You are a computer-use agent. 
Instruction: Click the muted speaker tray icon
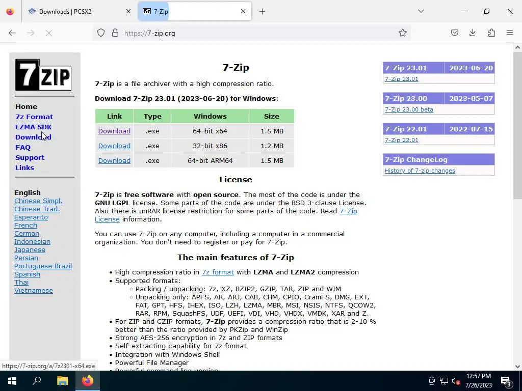click(456, 381)
